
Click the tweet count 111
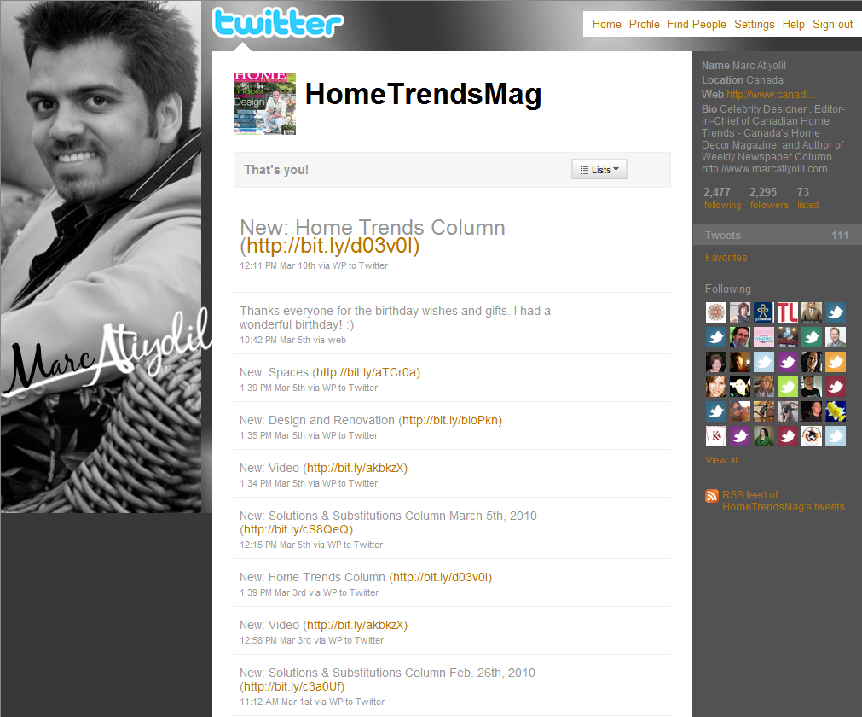840,236
